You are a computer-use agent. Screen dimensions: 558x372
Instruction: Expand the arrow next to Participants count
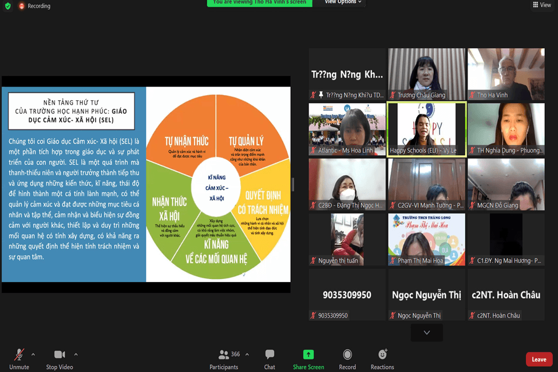click(x=247, y=354)
